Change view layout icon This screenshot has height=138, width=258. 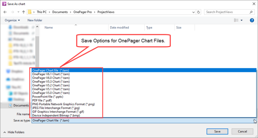tap(236, 20)
